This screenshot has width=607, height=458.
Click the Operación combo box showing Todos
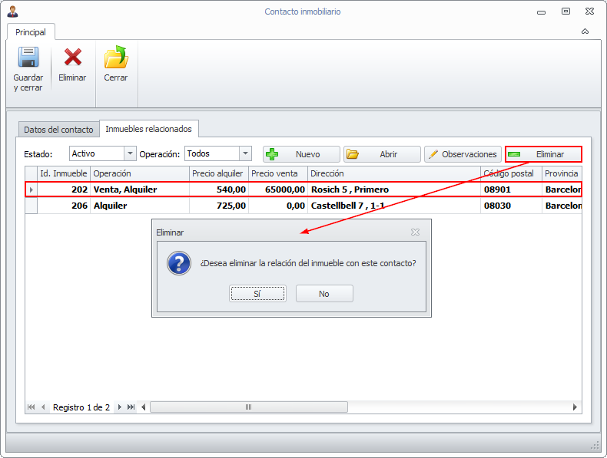(x=218, y=153)
